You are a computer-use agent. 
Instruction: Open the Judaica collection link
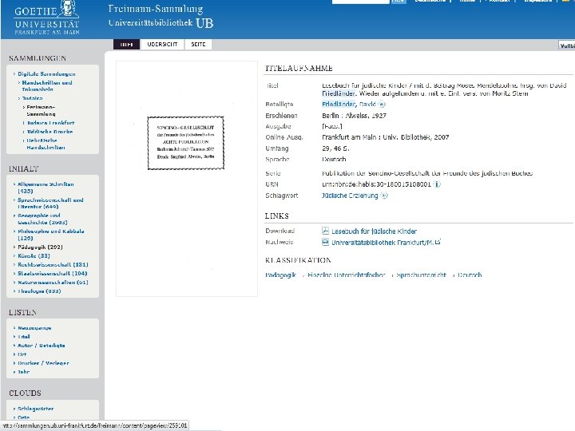[x=32, y=98]
